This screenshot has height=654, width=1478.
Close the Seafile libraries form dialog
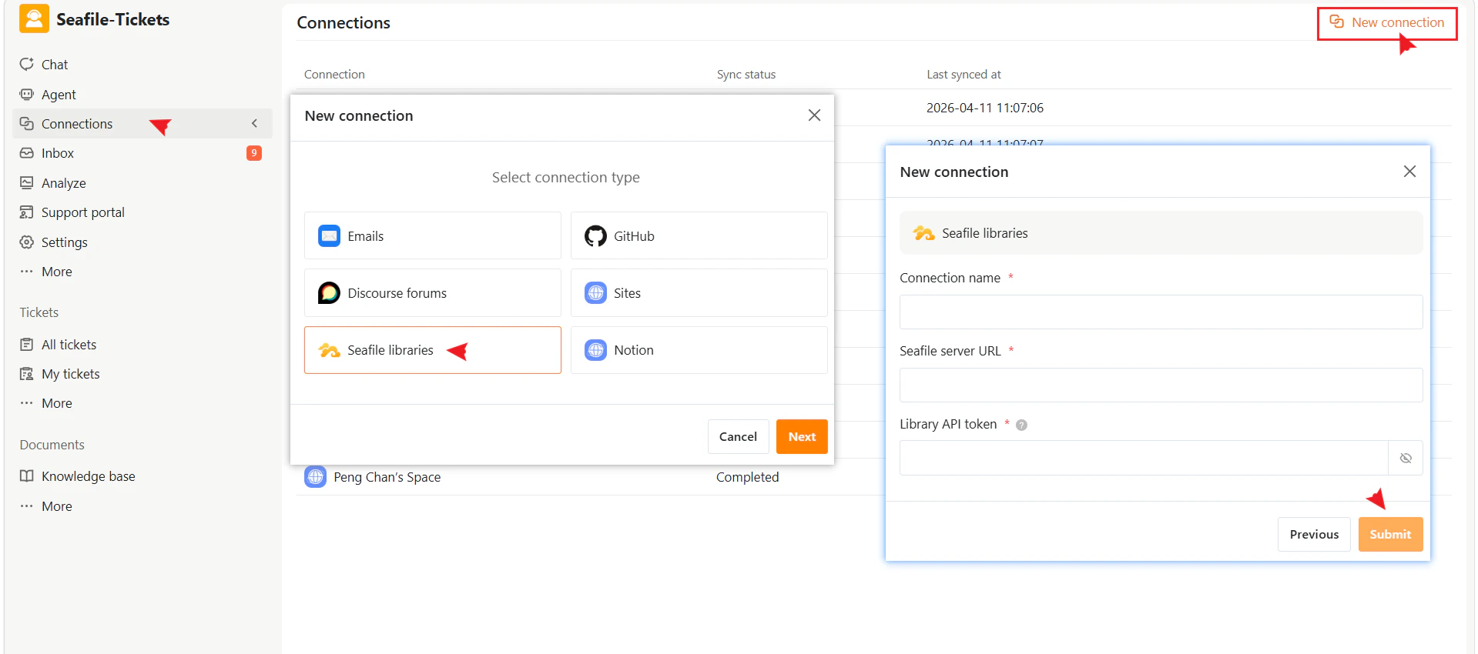click(1409, 172)
